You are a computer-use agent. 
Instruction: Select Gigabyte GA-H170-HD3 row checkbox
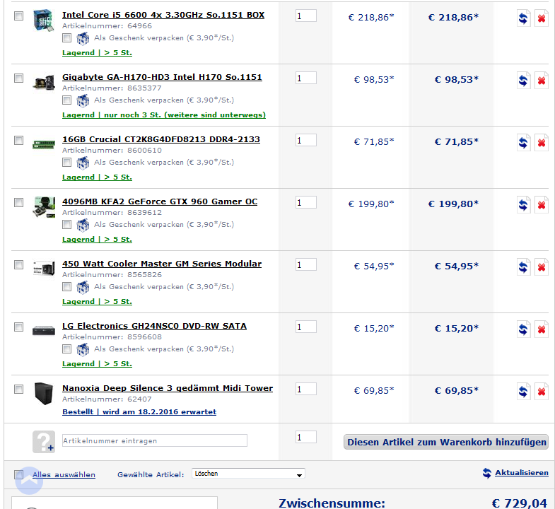click(19, 78)
